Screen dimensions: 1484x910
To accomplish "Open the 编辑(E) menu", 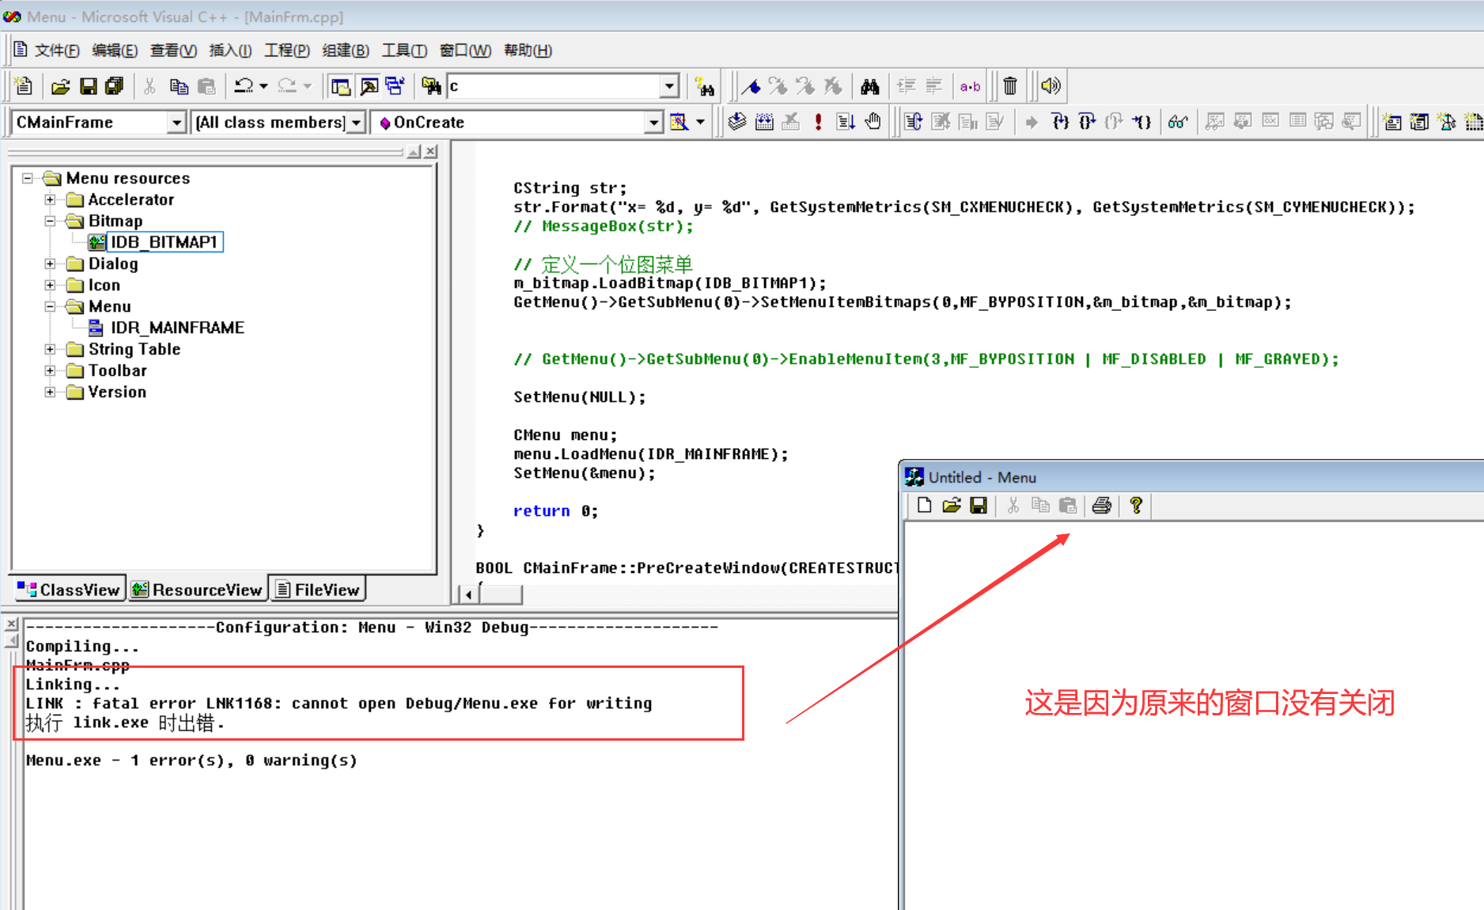I will pos(115,51).
